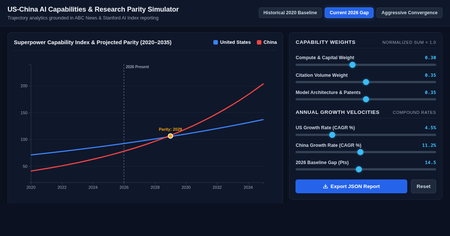This screenshot has width=450, height=236.
Task: Click the US-China AI Capabilities simulator title
Action: coord(93,9)
